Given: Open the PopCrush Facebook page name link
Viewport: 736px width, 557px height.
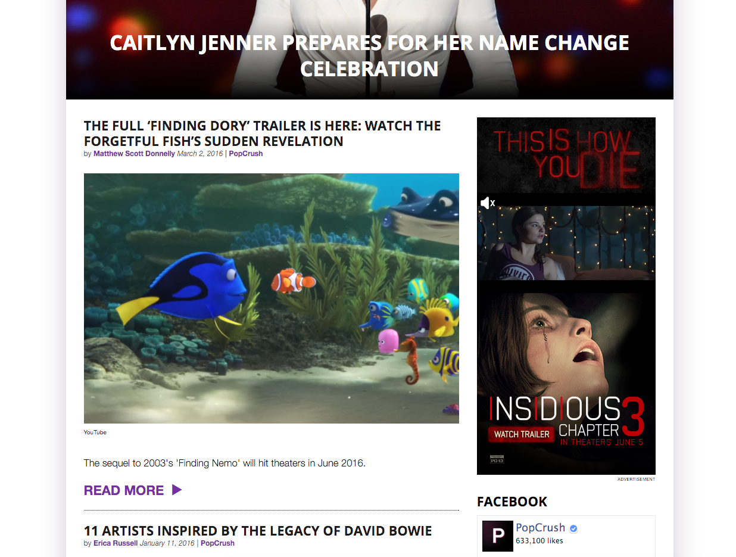Looking at the screenshot, I should click(541, 528).
